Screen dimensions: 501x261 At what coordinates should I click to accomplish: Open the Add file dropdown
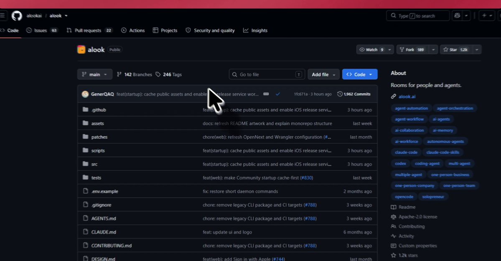(323, 74)
